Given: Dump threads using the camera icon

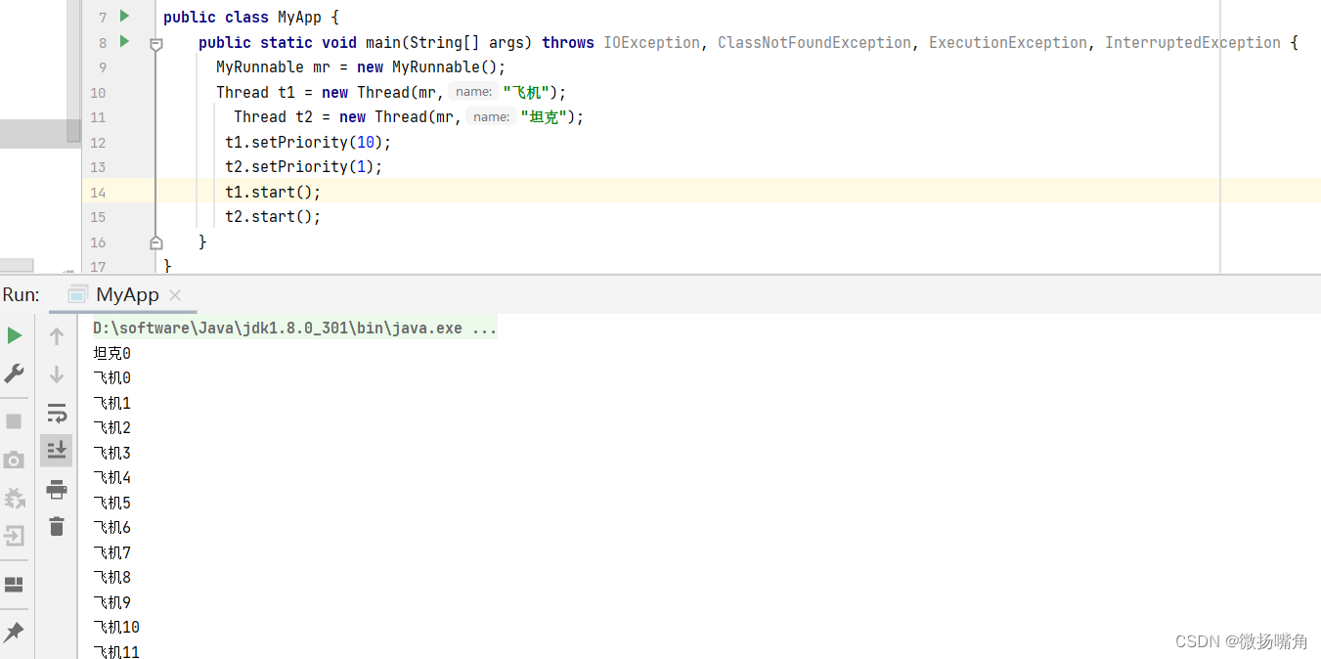Looking at the screenshot, I should [x=14, y=460].
